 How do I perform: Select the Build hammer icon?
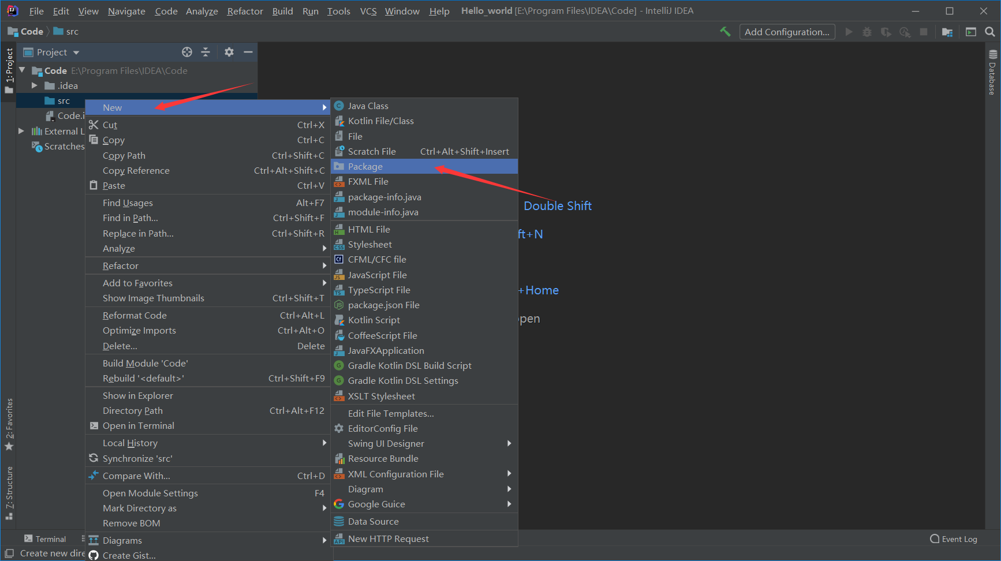[x=725, y=32]
